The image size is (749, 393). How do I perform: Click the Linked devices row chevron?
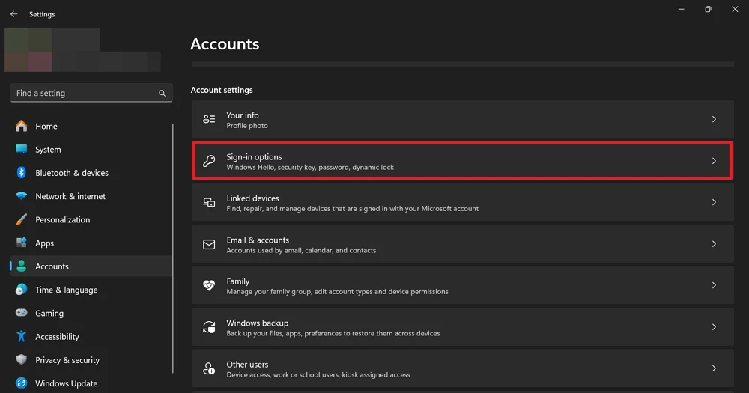714,202
